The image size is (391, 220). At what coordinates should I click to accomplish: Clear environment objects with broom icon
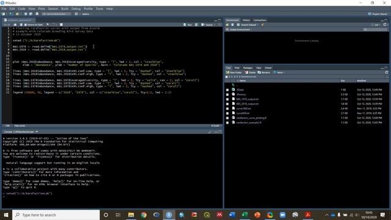[x=262, y=24]
